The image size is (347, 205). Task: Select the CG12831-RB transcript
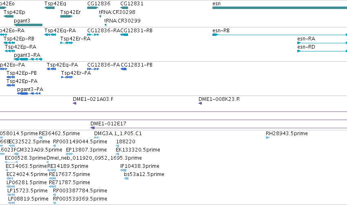(124, 35)
